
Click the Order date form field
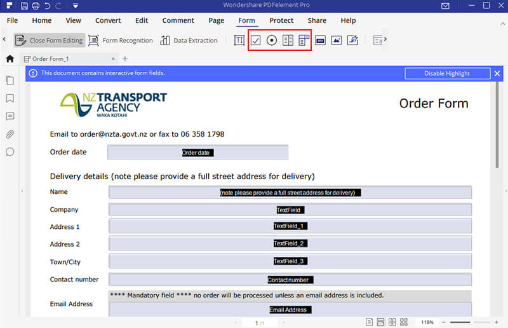[x=197, y=153]
